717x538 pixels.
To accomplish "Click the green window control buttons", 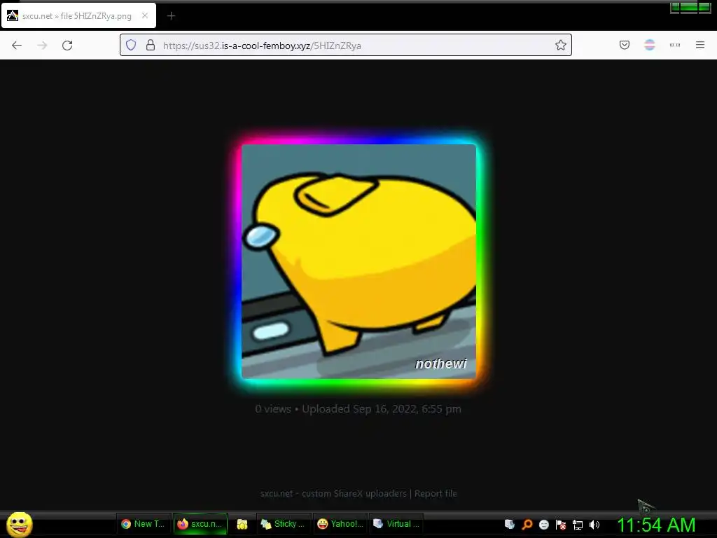I will tap(690, 7).
